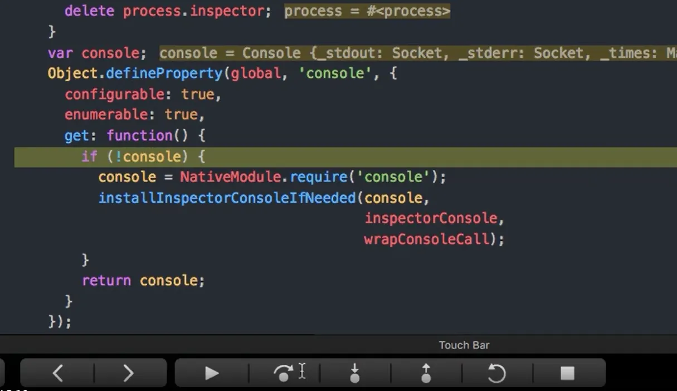Click the closing "});" line
This screenshot has width=677, height=391.
[x=60, y=321]
